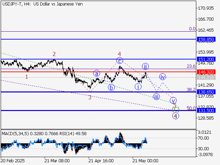Select the red 146.320 price tag
The width and height of the screenshot is (220, 165).
[x=206, y=72]
